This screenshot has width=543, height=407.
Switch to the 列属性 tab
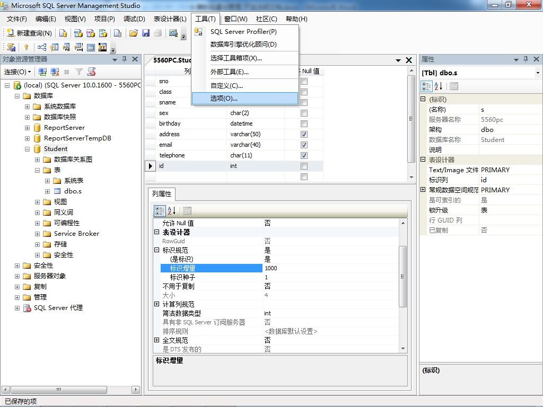pos(162,194)
